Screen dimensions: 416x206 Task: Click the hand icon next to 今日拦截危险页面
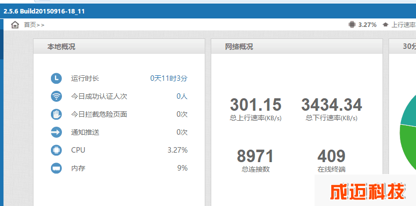coord(56,114)
